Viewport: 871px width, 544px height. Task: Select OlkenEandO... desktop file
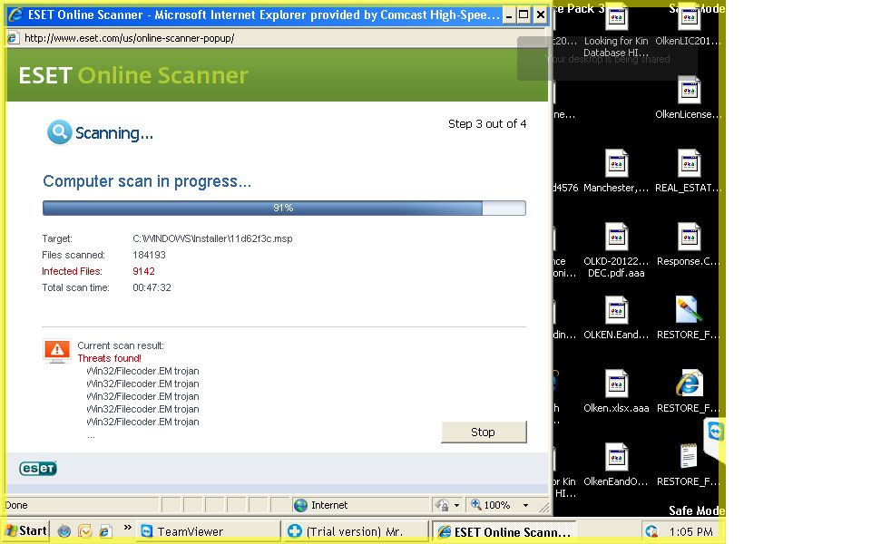pyautogui.click(x=616, y=466)
